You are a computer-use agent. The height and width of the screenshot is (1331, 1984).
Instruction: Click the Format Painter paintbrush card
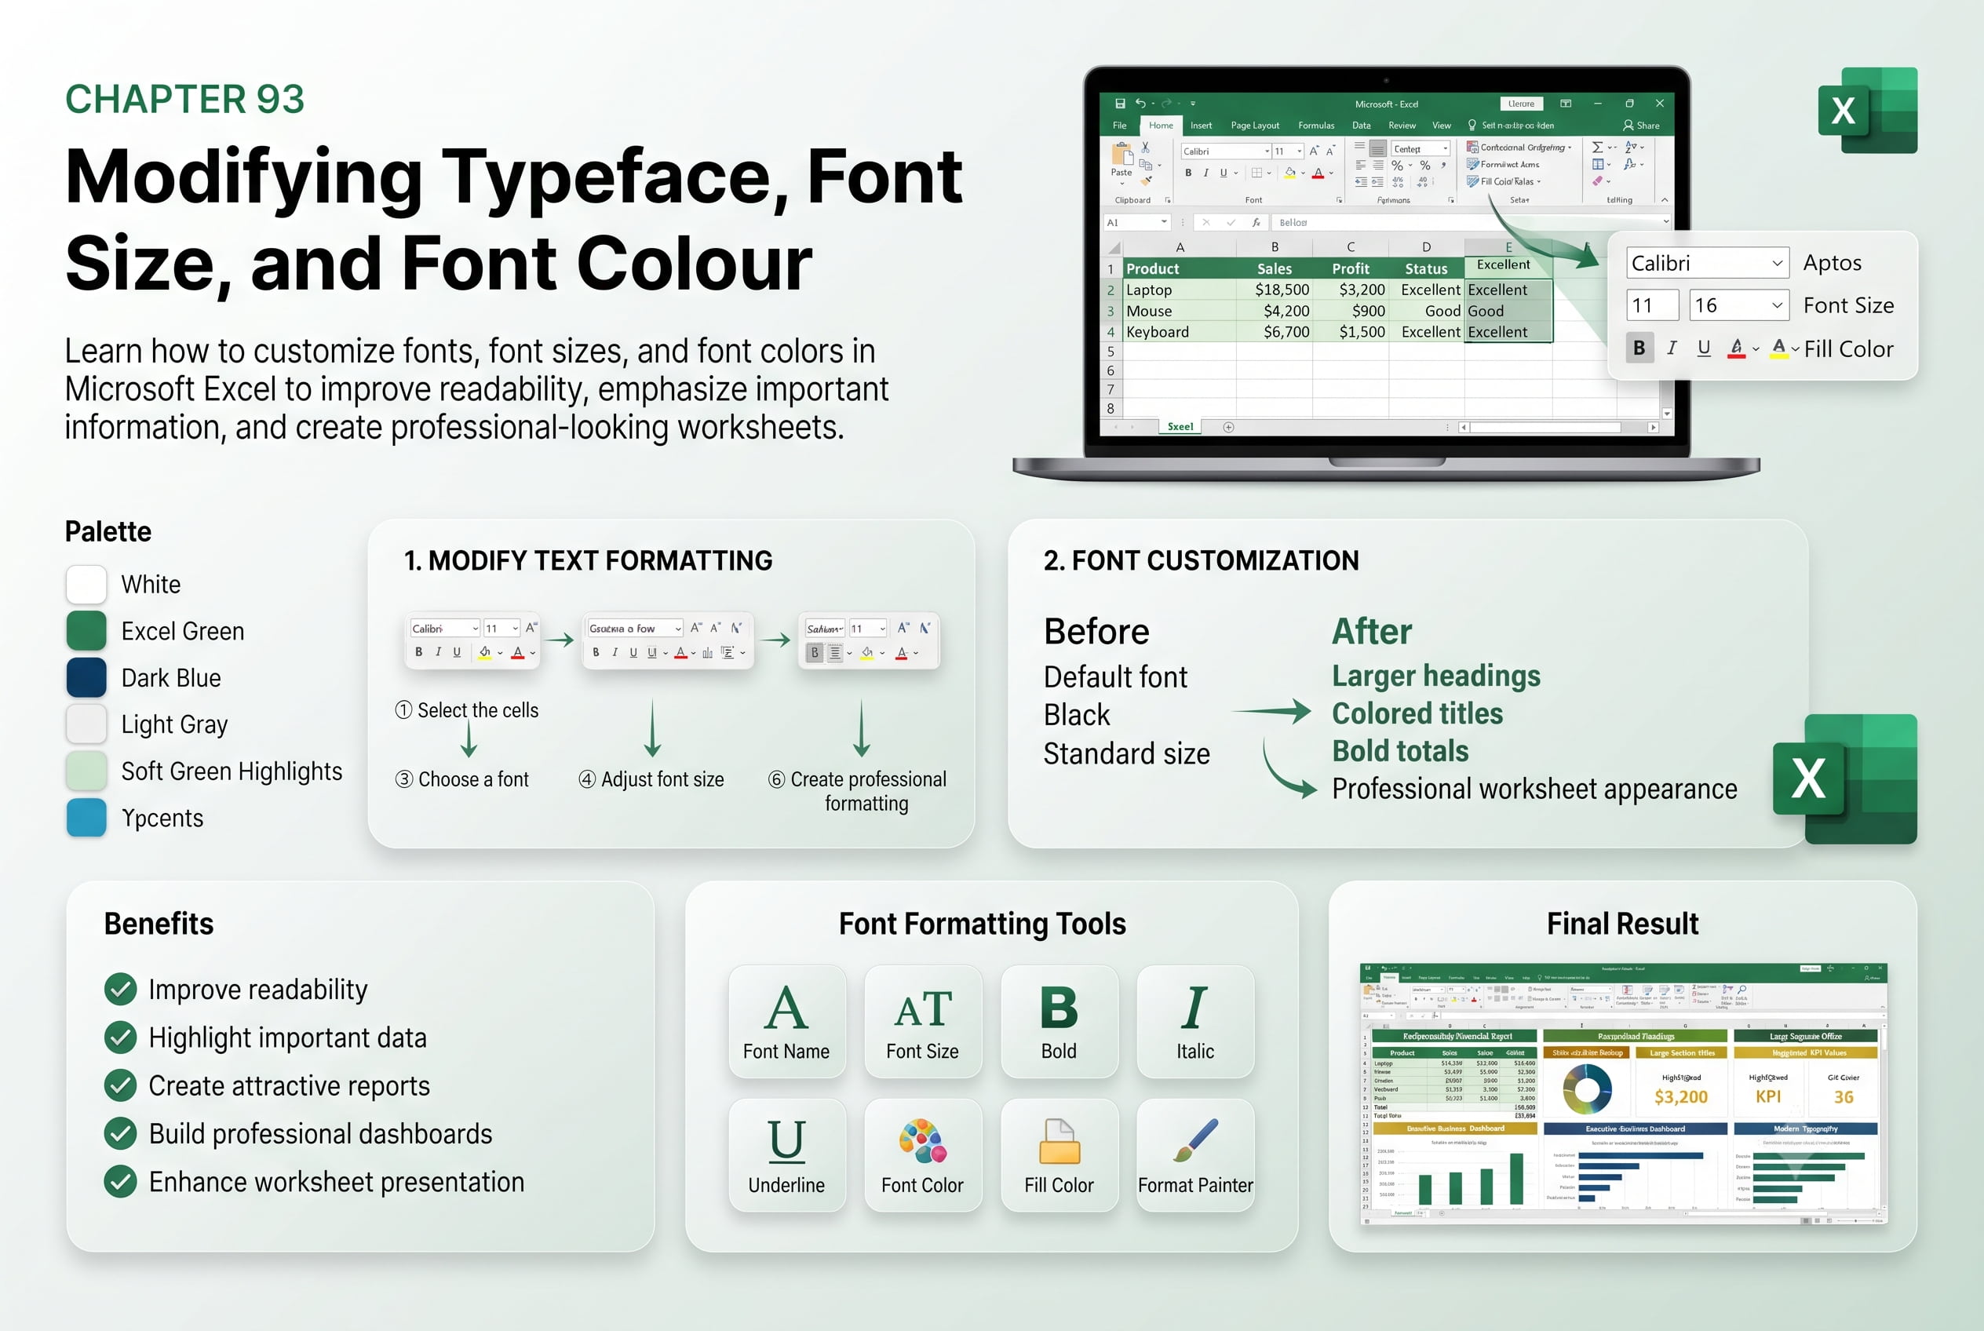(x=1195, y=1155)
